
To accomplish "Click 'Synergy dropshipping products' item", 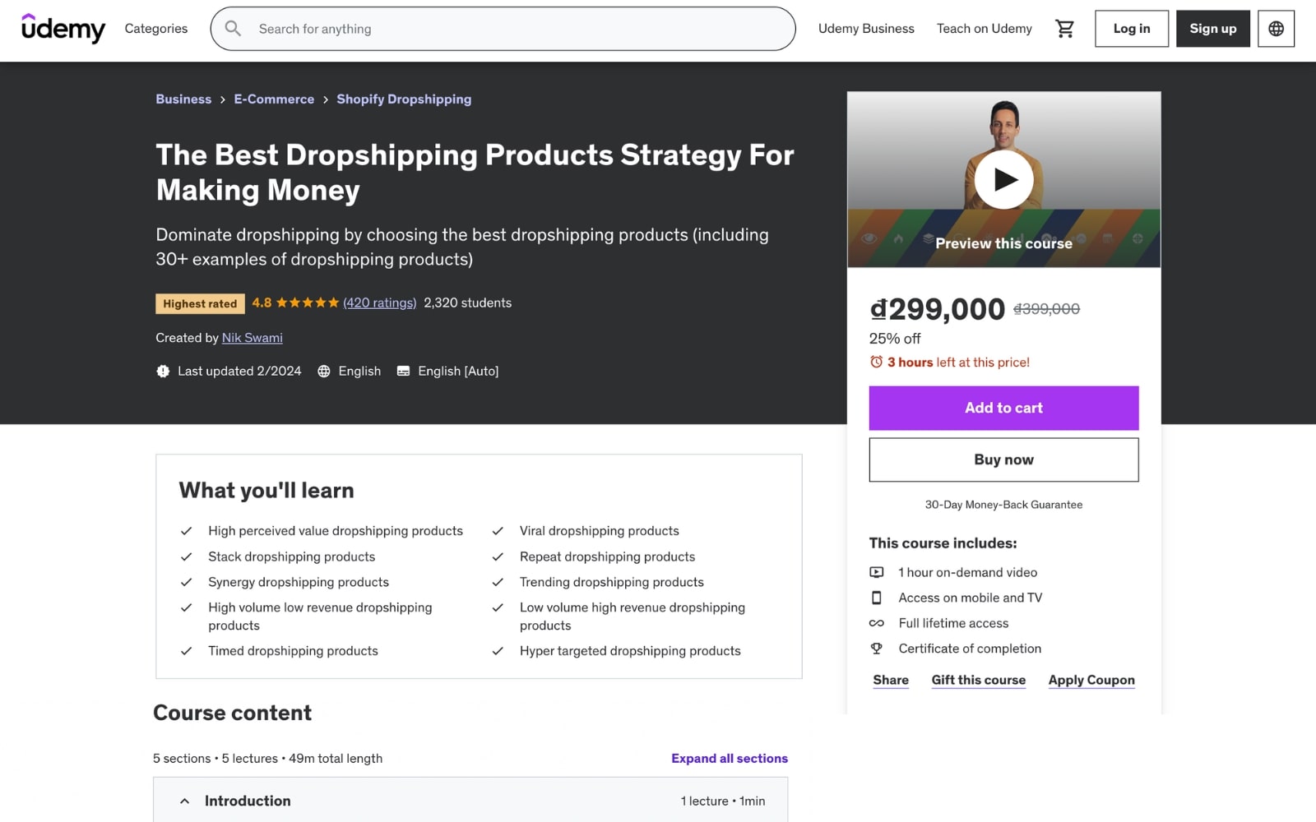I will (299, 582).
